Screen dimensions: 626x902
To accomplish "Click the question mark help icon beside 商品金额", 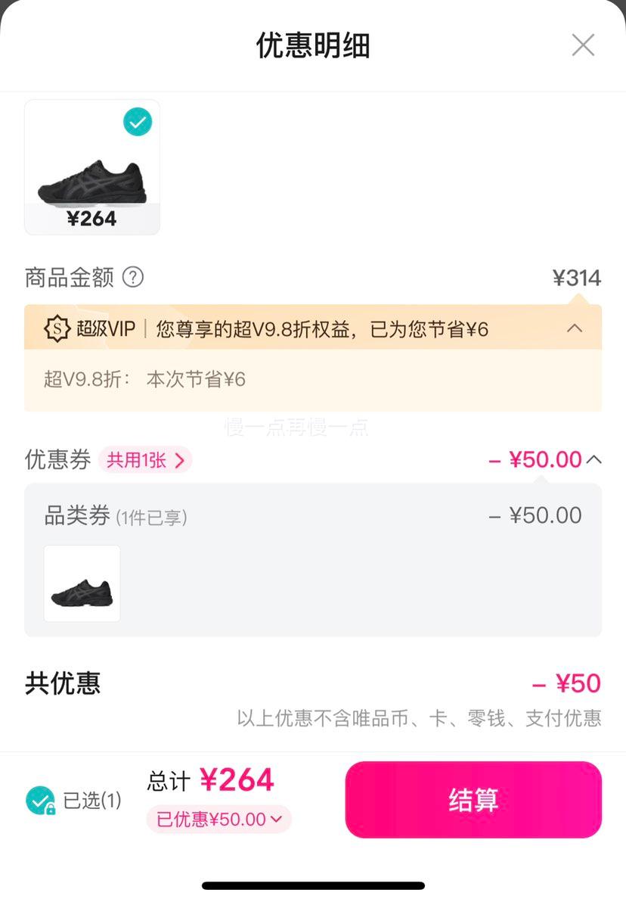I will point(133,277).
